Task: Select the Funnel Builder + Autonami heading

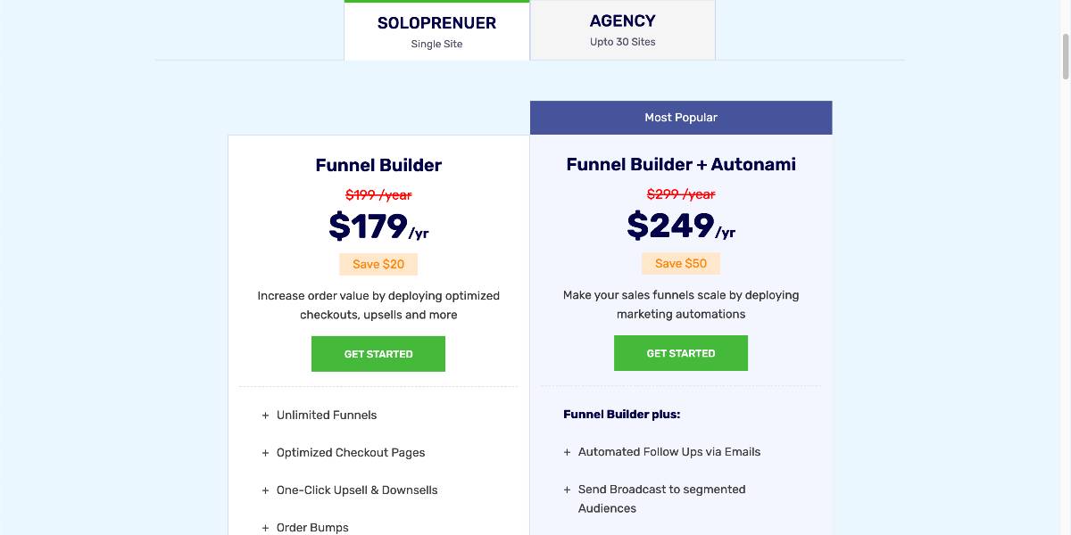Action: point(681,164)
